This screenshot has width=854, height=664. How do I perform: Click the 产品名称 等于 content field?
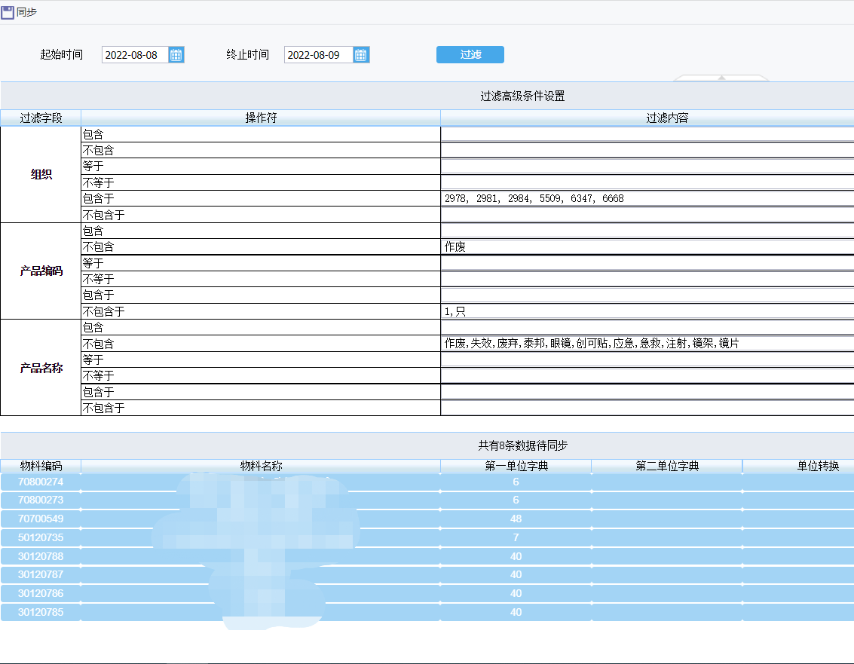point(647,360)
